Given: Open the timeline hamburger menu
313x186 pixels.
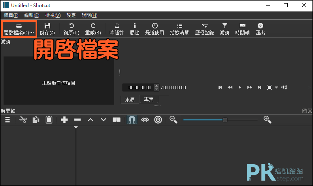Looking at the screenshot, I should [x=8, y=120].
